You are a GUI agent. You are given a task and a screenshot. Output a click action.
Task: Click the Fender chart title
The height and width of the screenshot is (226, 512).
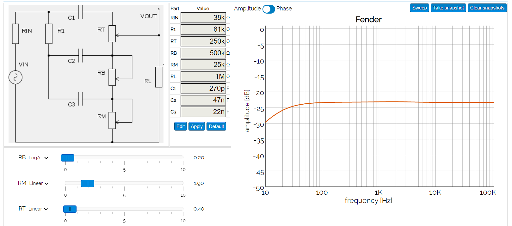pyautogui.click(x=368, y=20)
